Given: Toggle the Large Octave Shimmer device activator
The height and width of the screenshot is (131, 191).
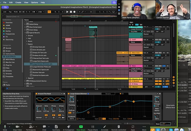Looking at the screenshot, I should click(x=69, y=94).
